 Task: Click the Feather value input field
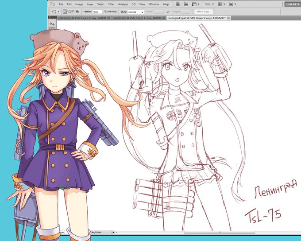(97, 12)
